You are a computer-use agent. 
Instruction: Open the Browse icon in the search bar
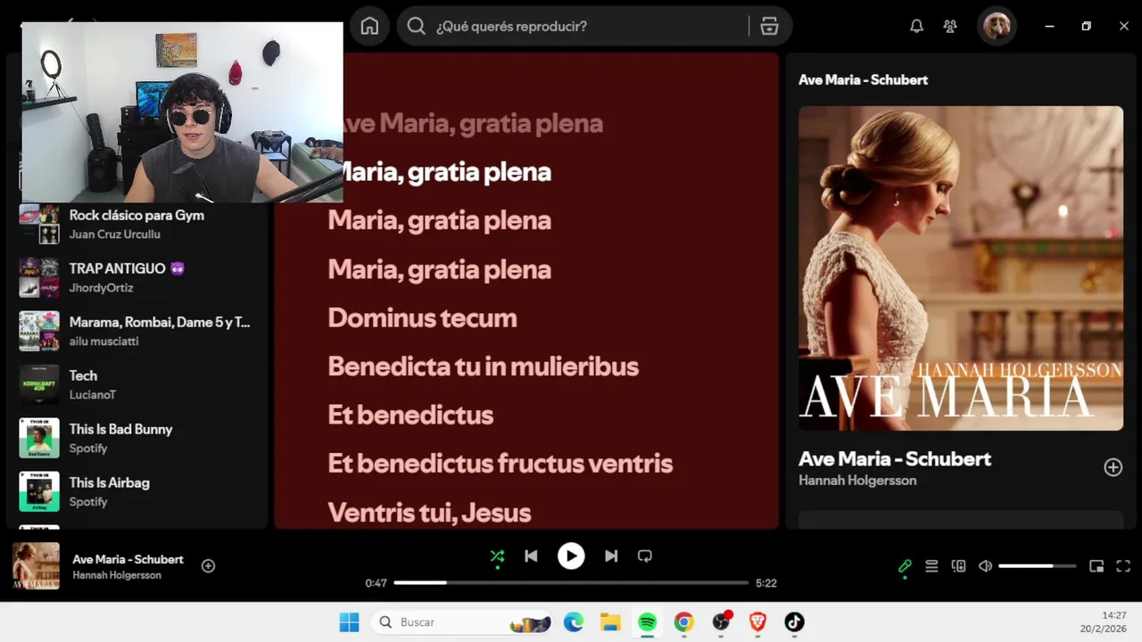click(x=769, y=27)
